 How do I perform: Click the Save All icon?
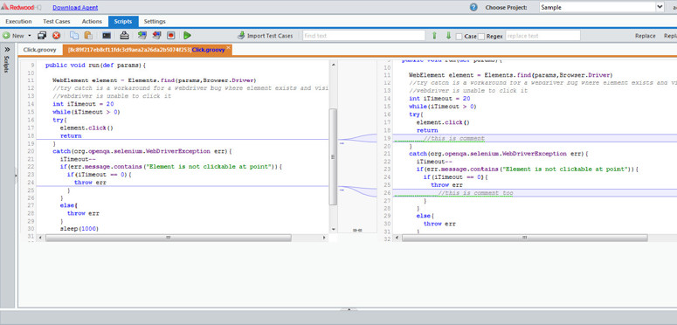tap(42, 36)
